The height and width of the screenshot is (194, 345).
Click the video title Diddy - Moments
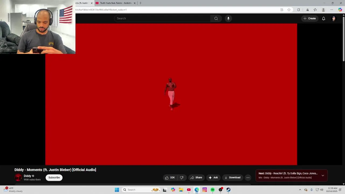pos(55,170)
